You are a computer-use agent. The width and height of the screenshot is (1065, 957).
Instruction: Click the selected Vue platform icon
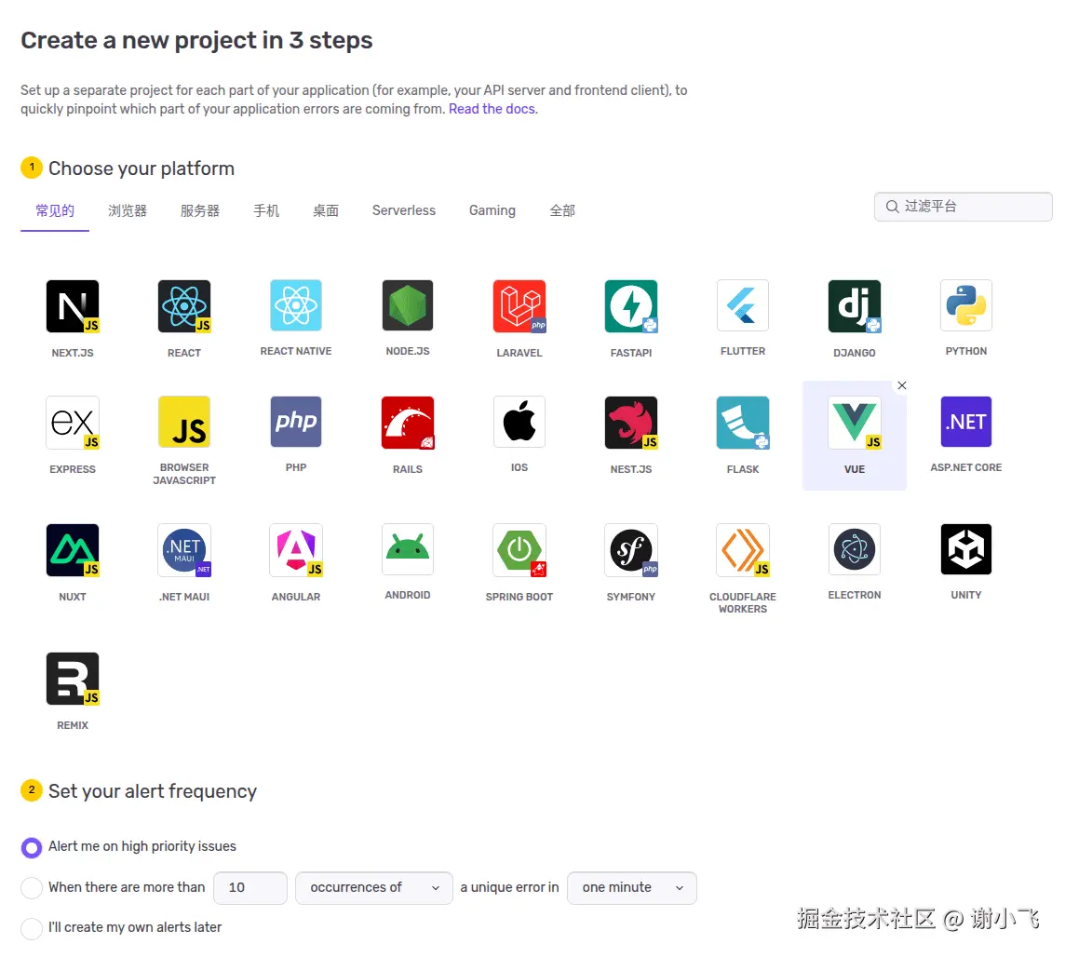click(855, 423)
